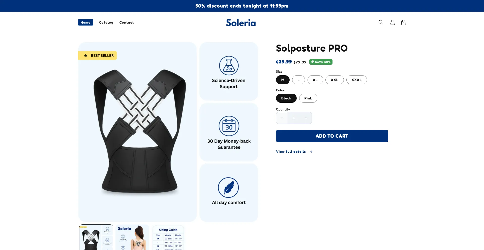
Task: Open the search magnifier icon
Action: [381, 22]
